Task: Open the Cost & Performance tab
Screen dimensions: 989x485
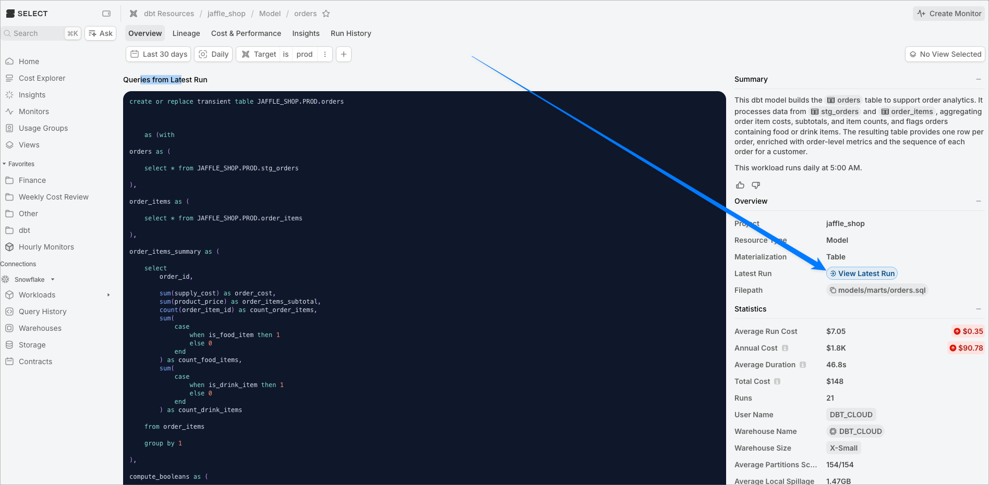Action: (x=246, y=33)
